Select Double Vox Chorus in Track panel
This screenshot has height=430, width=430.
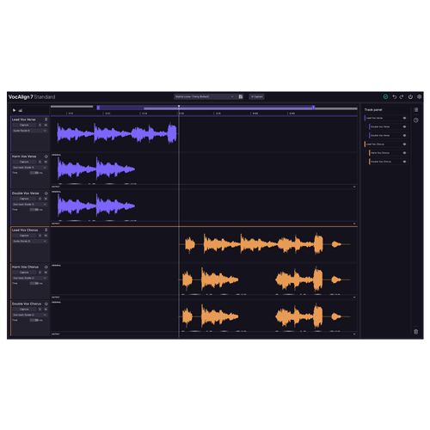[389, 162]
